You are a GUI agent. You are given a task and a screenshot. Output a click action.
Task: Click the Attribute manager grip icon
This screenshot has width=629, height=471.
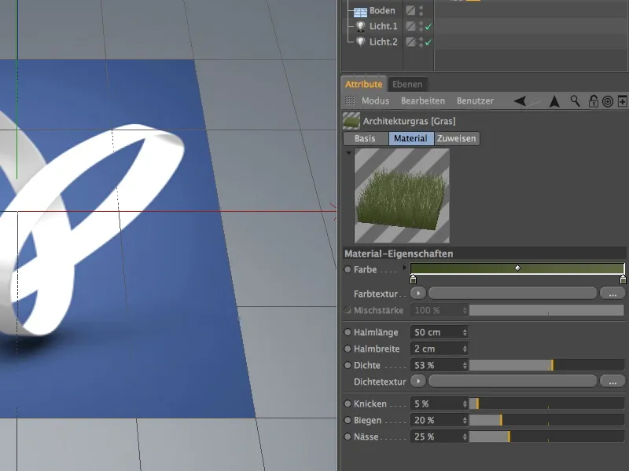(x=350, y=100)
